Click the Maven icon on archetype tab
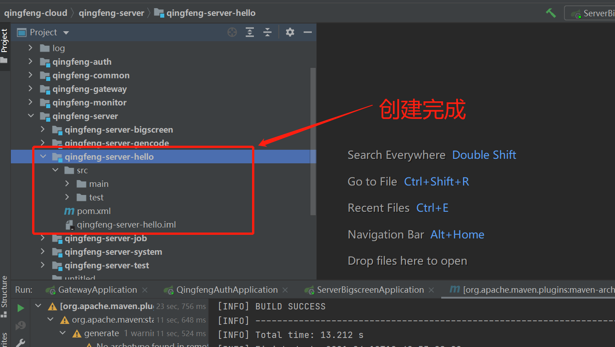 [x=455, y=290]
